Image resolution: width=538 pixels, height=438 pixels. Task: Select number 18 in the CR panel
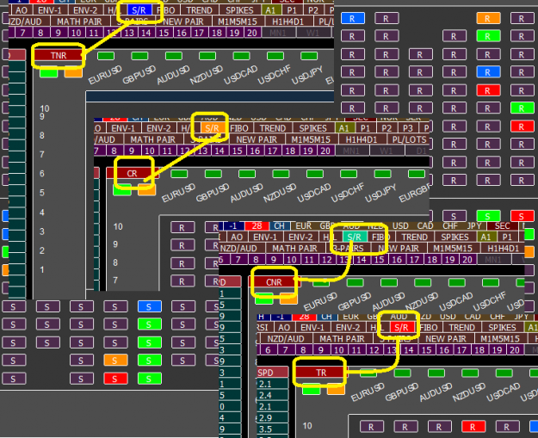coord(290,151)
